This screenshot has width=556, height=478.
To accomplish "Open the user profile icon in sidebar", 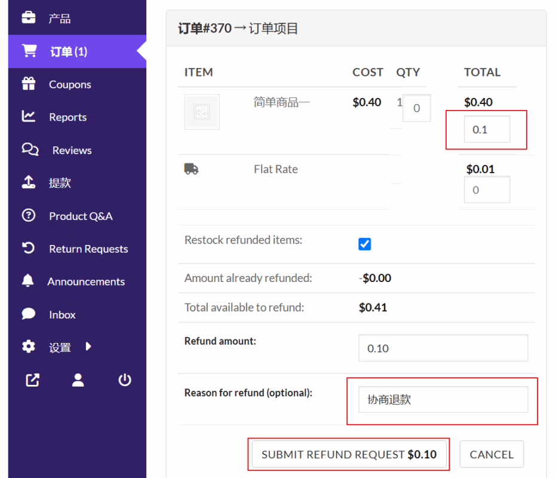I will [78, 380].
